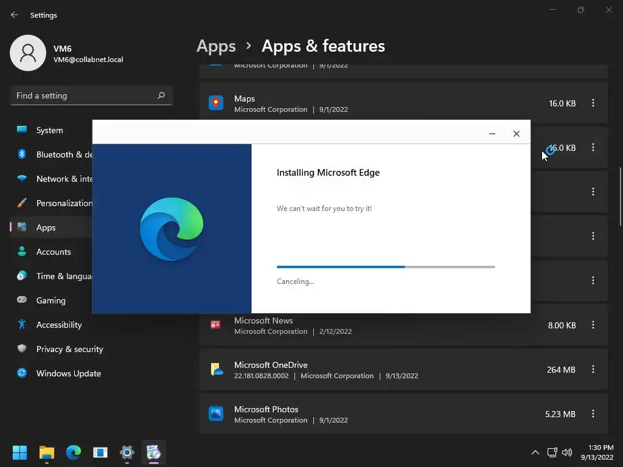The image size is (623, 467).
Task: Open the Windows Start menu
Action: [19, 452]
